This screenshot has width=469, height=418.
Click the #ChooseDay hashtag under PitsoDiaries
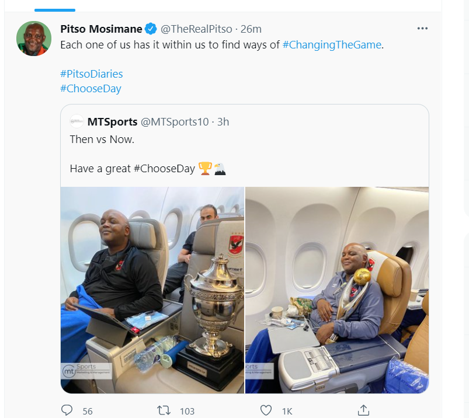click(x=91, y=89)
